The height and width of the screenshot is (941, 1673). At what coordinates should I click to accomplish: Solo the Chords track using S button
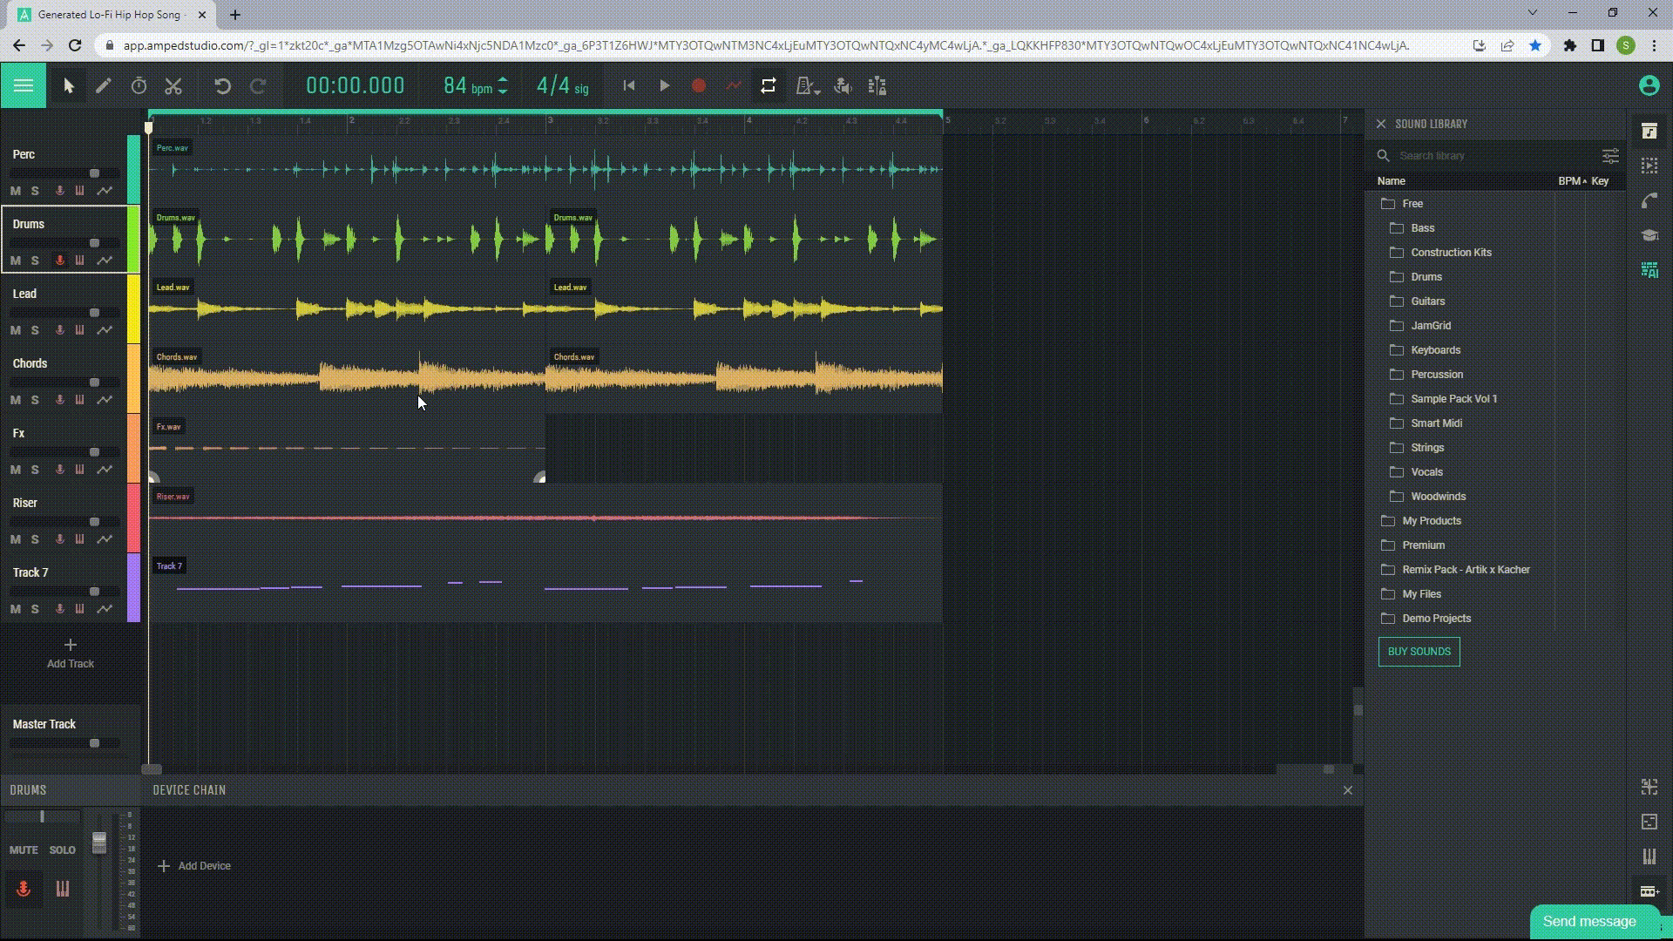(x=33, y=399)
